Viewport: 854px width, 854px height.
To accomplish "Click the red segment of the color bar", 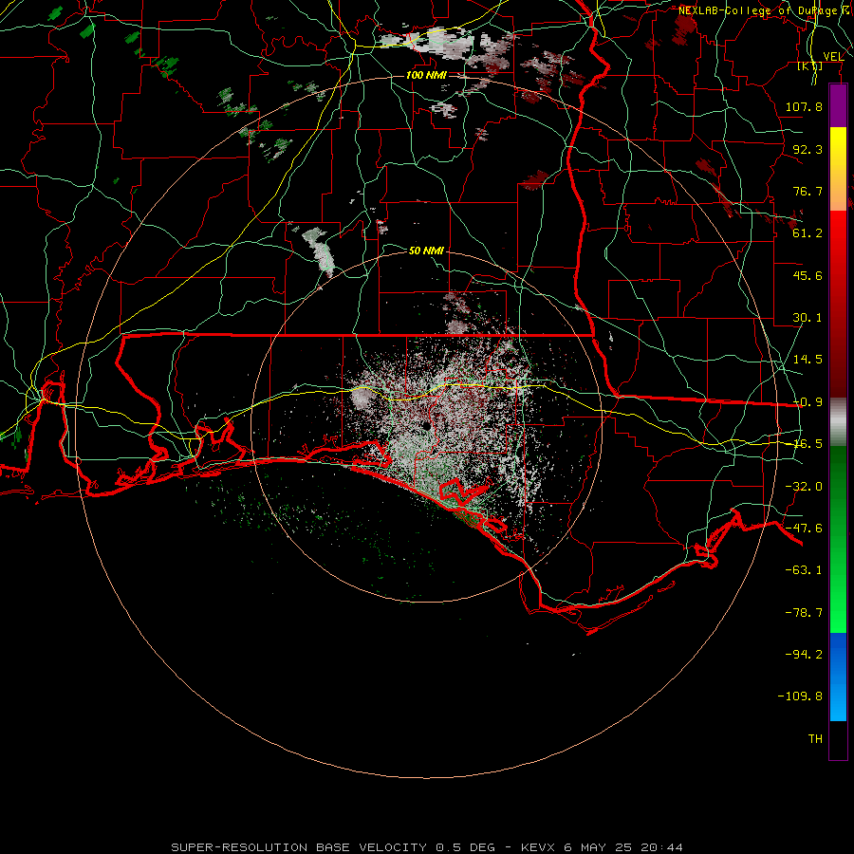I will click(x=838, y=304).
